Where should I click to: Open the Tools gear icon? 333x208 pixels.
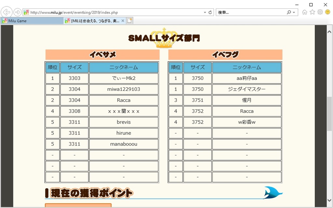point(320,12)
